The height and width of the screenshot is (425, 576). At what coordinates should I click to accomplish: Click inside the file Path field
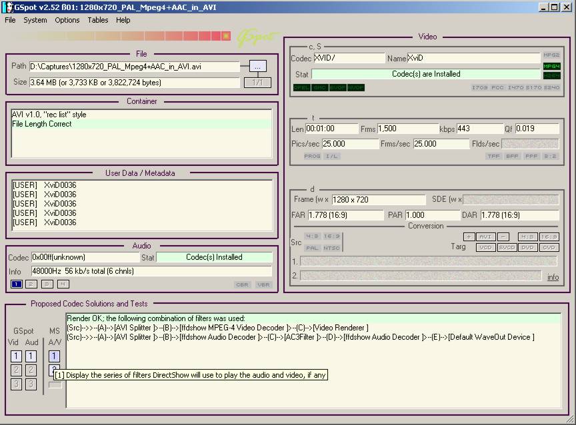pos(133,67)
